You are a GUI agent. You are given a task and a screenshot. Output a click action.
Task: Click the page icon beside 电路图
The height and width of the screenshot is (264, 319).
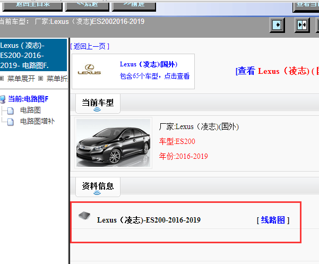11,110
